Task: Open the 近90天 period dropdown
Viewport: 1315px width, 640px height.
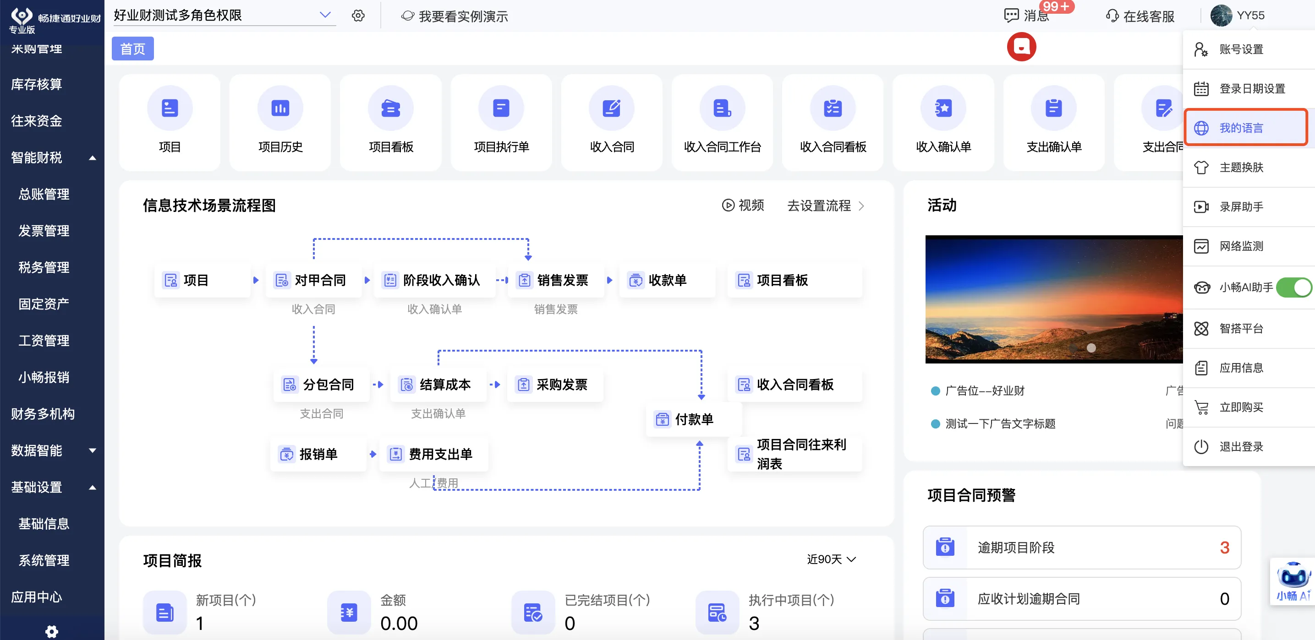Action: pyautogui.click(x=831, y=559)
